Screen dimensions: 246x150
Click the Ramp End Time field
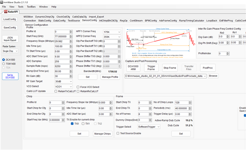[62, 71]
